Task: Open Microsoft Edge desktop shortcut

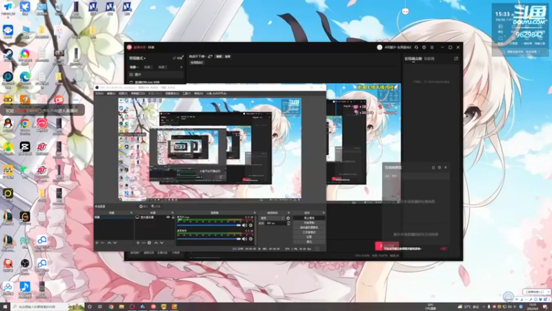Action: (25, 78)
